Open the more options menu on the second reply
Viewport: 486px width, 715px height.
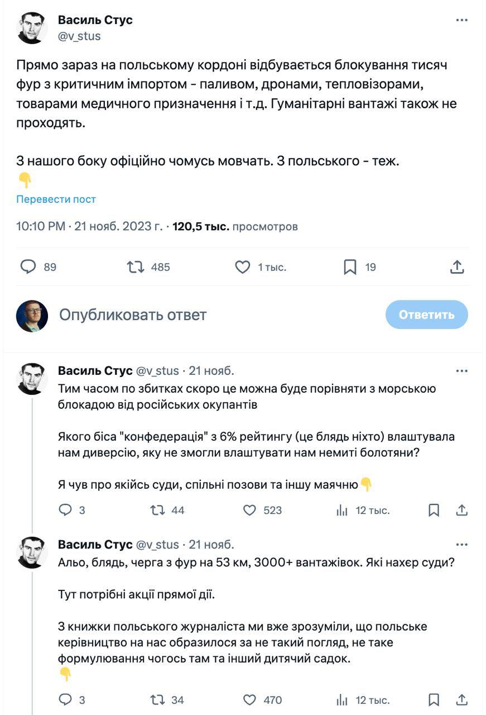[x=462, y=544]
